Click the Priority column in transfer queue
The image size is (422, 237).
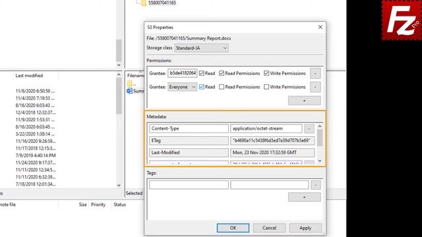98,205
